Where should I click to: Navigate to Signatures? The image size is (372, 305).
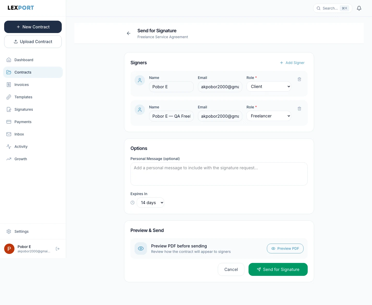33,109
